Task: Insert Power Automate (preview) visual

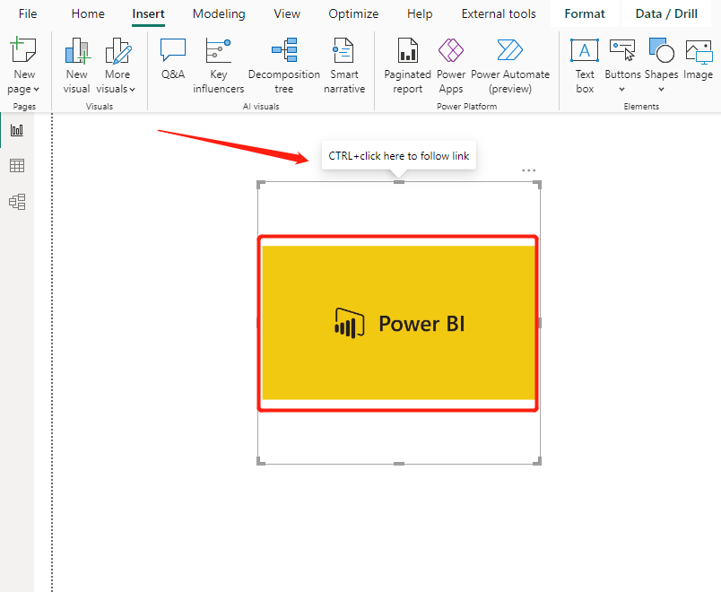Action: (x=510, y=65)
